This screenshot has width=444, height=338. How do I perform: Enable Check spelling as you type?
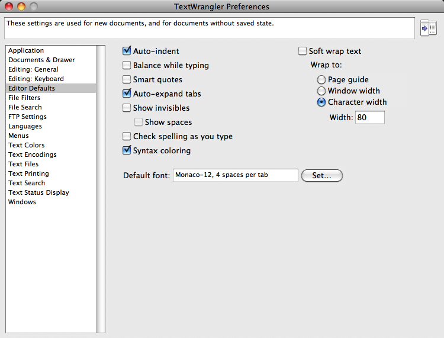[127, 137]
